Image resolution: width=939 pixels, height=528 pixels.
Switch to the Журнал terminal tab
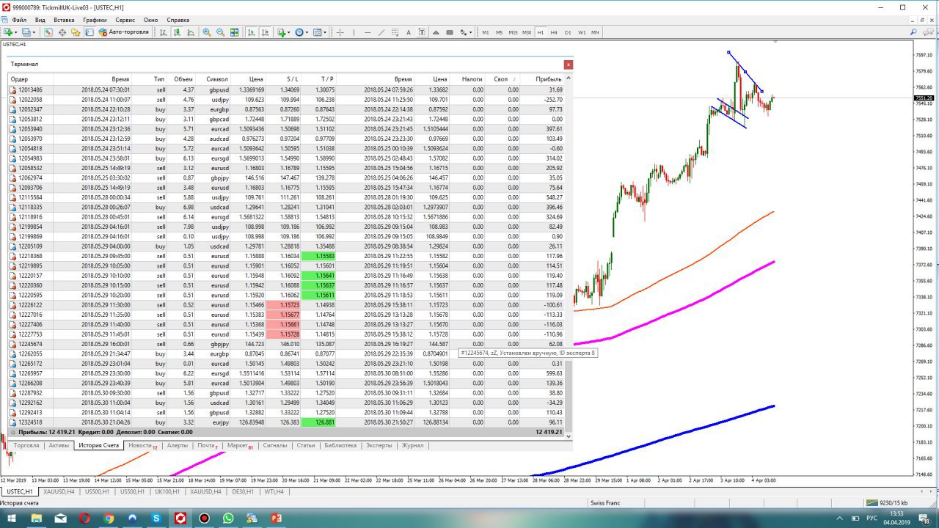click(412, 445)
